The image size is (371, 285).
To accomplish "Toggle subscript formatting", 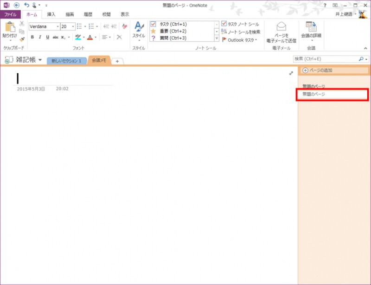I will [x=63, y=38].
